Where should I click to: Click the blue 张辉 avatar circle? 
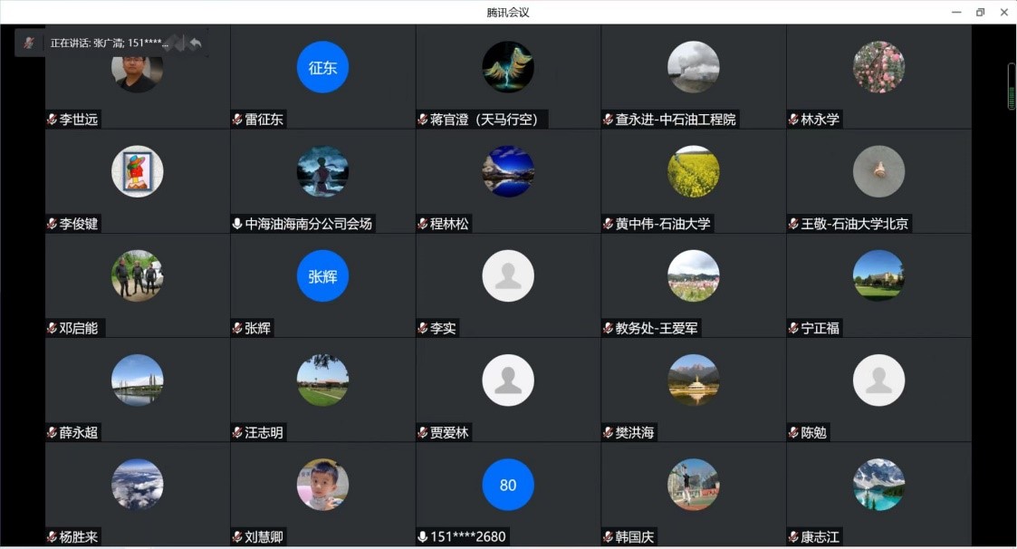(x=322, y=276)
